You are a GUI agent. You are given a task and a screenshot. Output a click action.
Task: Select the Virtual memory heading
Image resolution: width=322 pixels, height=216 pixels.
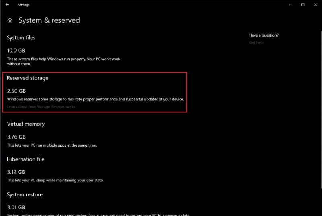pos(26,124)
